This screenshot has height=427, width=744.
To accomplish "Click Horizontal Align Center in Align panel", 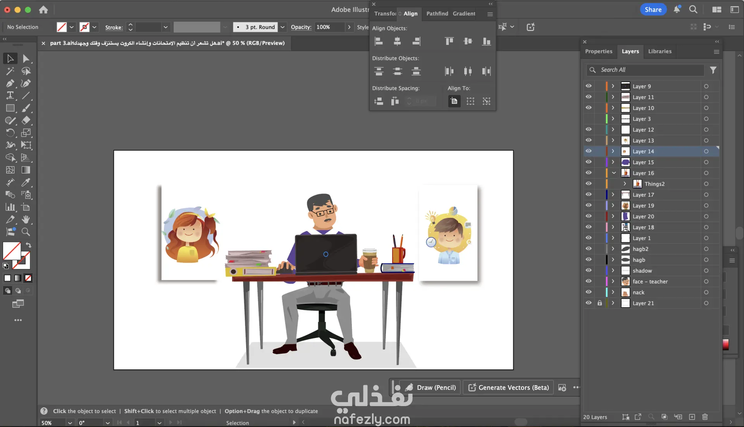I will tap(397, 41).
